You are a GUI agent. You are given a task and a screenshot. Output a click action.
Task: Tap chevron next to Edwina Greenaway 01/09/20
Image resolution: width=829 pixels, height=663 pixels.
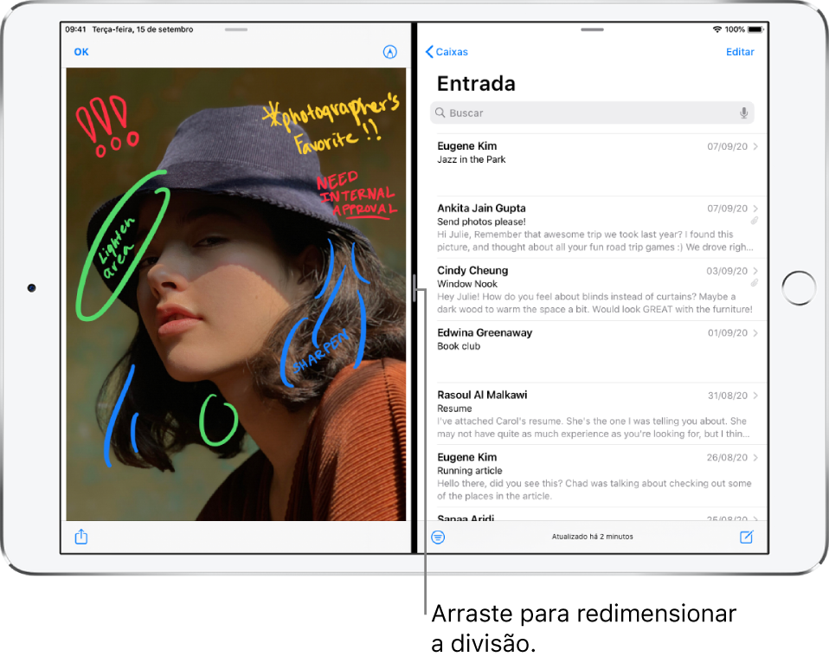755,332
